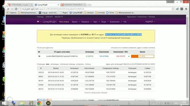
Task: Filter operations by статусы
Action: point(88,64)
